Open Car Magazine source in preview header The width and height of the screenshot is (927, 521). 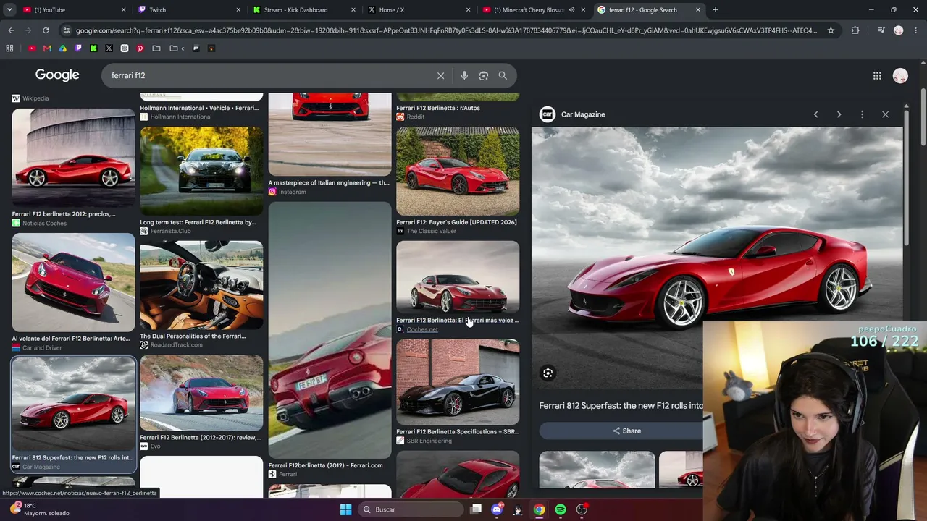[572, 114]
